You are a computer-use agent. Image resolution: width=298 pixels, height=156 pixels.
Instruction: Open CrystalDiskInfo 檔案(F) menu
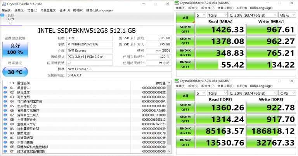pyautogui.click(x=7, y=10)
